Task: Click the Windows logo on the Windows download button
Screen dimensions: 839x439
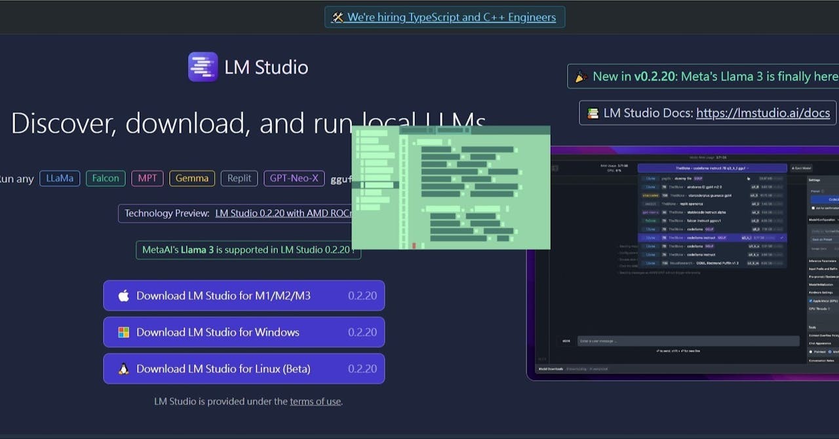Action: click(x=123, y=332)
